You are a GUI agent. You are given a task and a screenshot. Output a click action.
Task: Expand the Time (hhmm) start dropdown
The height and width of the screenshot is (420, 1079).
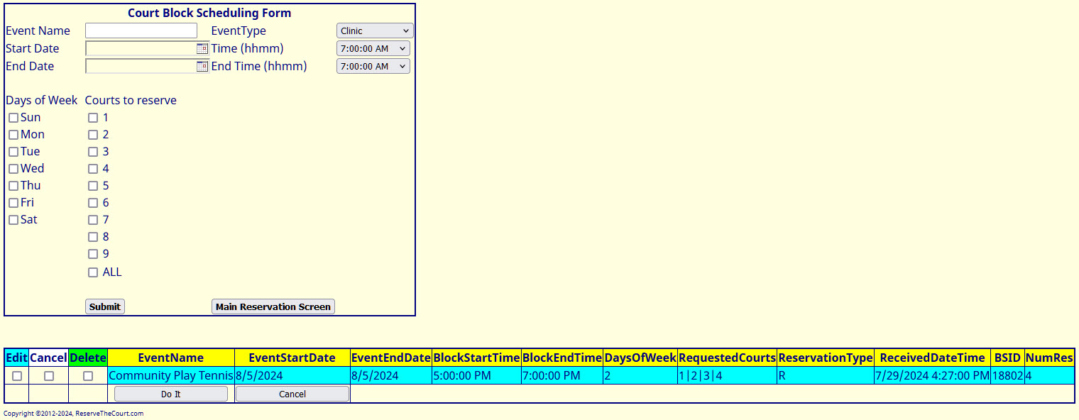(x=373, y=49)
